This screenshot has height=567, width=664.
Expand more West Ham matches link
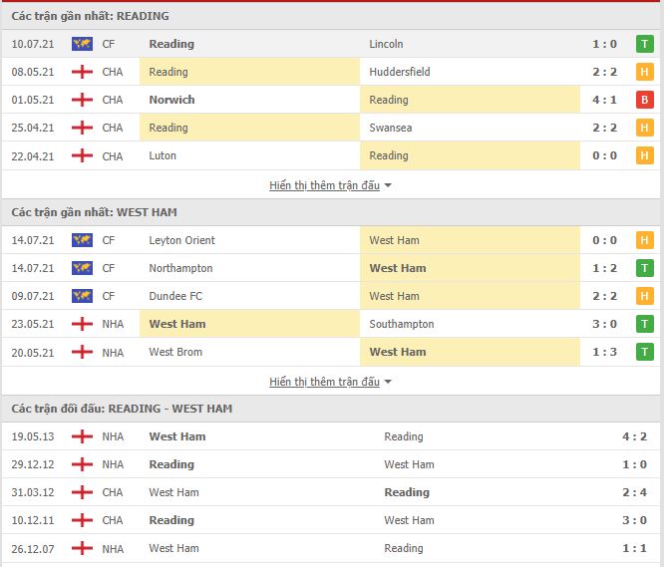[x=324, y=382]
